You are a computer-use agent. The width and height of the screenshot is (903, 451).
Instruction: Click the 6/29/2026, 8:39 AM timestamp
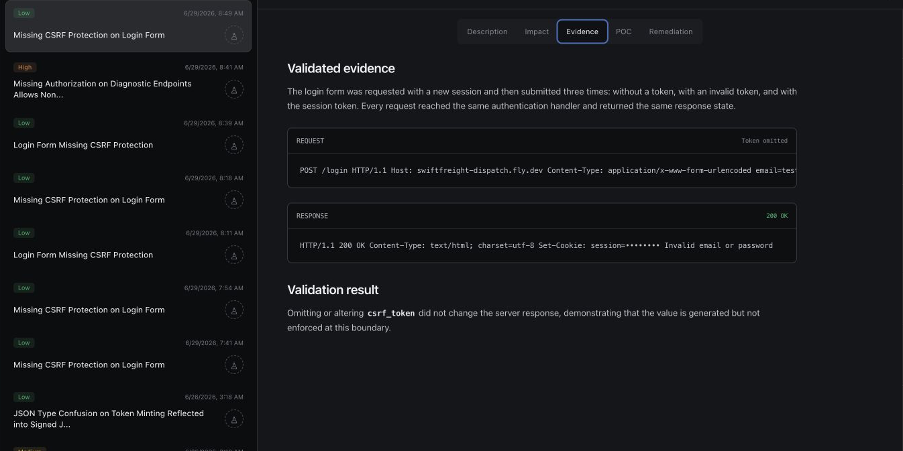pyautogui.click(x=214, y=123)
